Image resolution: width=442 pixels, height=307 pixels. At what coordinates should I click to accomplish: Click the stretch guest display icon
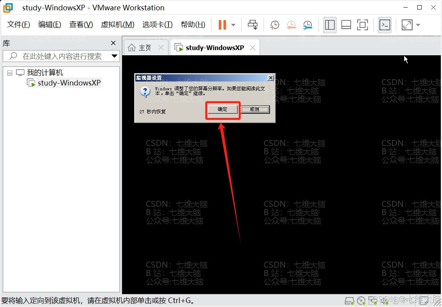tap(407, 25)
